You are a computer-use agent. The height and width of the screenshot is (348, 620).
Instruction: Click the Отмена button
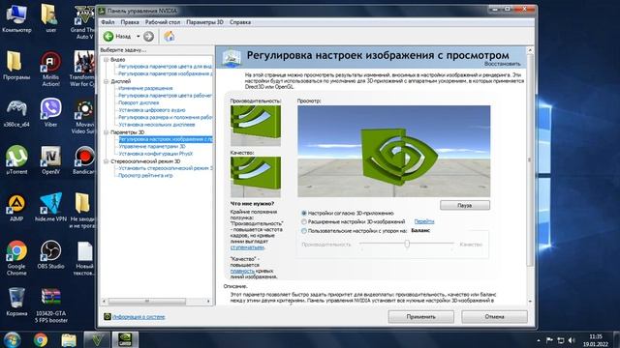click(x=494, y=316)
